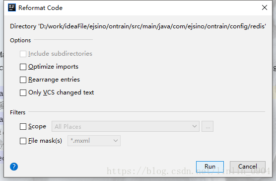Click the Cancel button

[x=248, y=167]
